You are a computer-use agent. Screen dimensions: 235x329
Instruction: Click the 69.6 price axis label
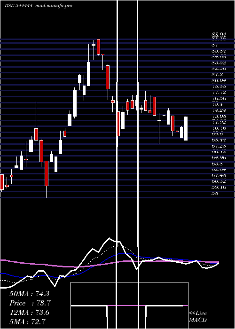coord(217,134)
